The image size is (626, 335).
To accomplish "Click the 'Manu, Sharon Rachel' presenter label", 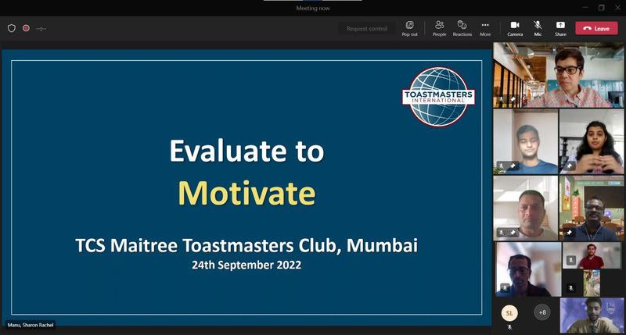I will click(x=31, y=325).
